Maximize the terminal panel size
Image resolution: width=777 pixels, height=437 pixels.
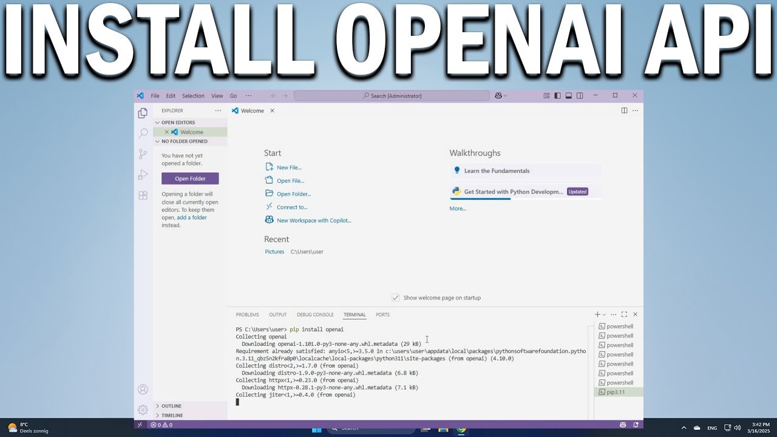tap(624, 314)
